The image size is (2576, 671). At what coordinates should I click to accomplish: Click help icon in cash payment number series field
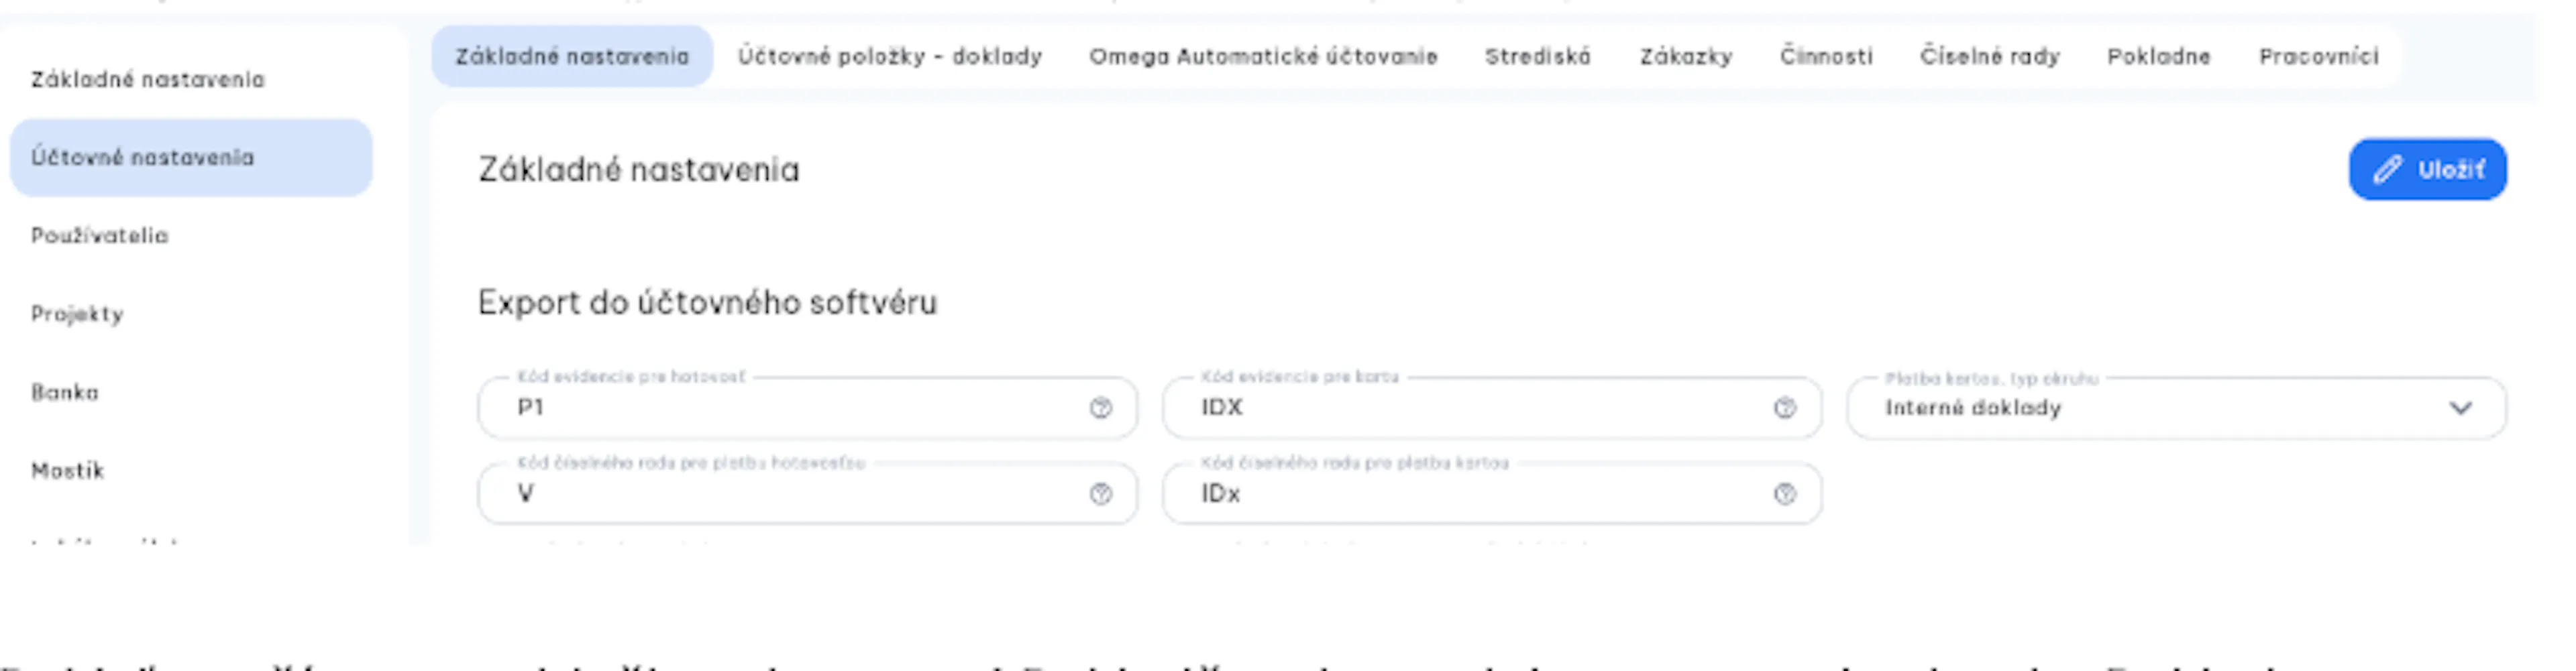(1100, 493)
